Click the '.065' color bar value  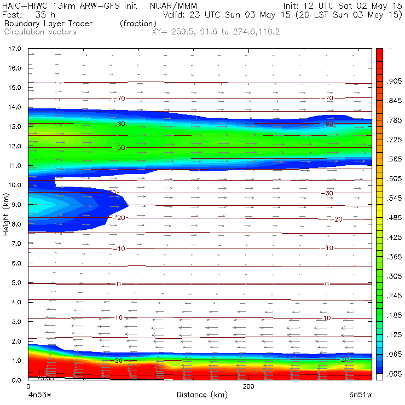pyautogui.click(x=395, y=355)
